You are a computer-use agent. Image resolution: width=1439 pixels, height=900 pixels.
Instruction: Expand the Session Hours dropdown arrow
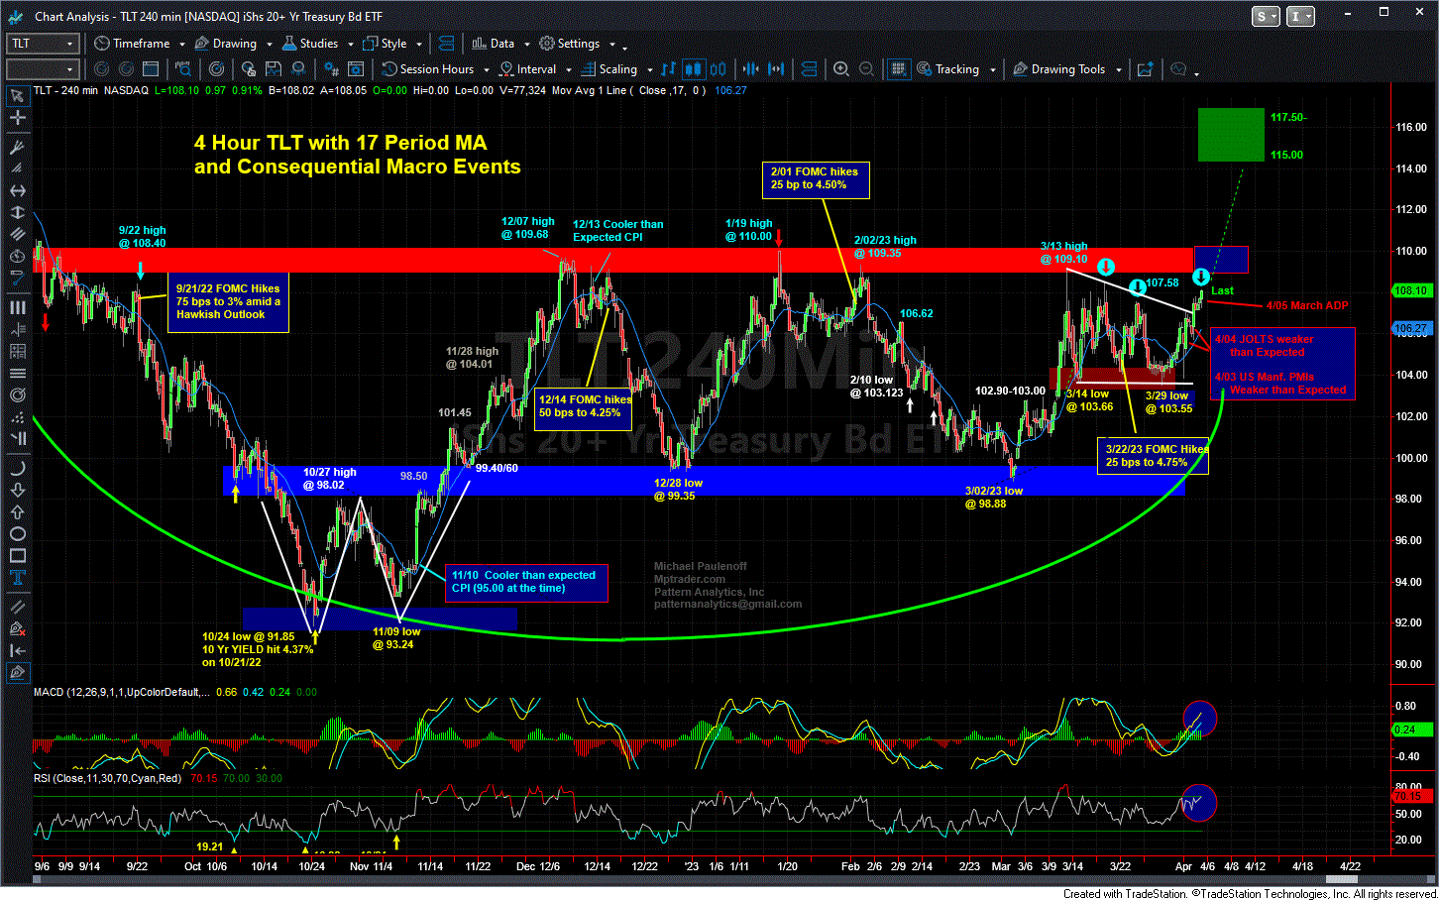[486, 70]
